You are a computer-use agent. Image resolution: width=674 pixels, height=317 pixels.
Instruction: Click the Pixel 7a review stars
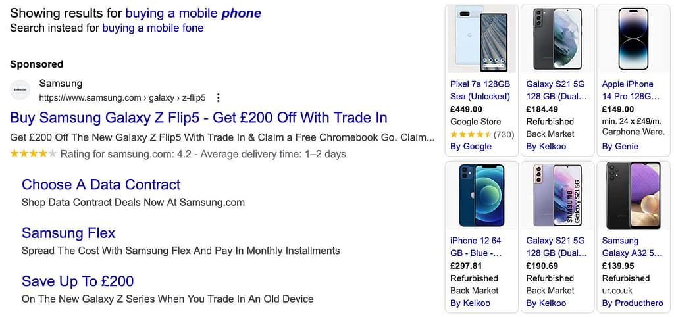[471, 134]
